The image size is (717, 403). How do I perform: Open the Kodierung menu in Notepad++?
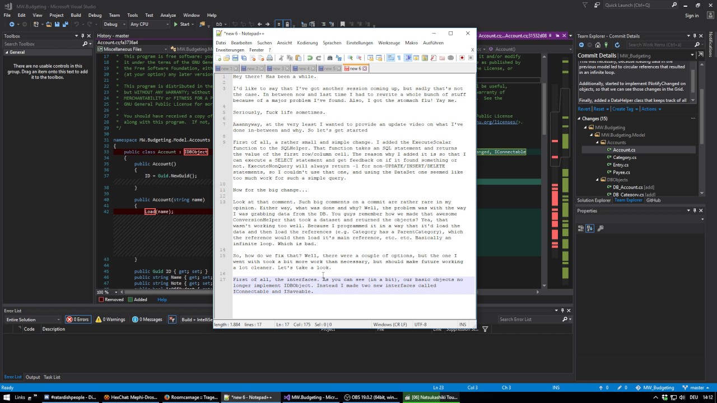(x=307, y=43)
